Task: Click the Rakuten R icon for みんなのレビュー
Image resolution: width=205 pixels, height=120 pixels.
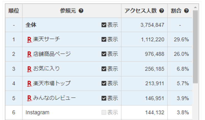Action: tap(29, 98)
